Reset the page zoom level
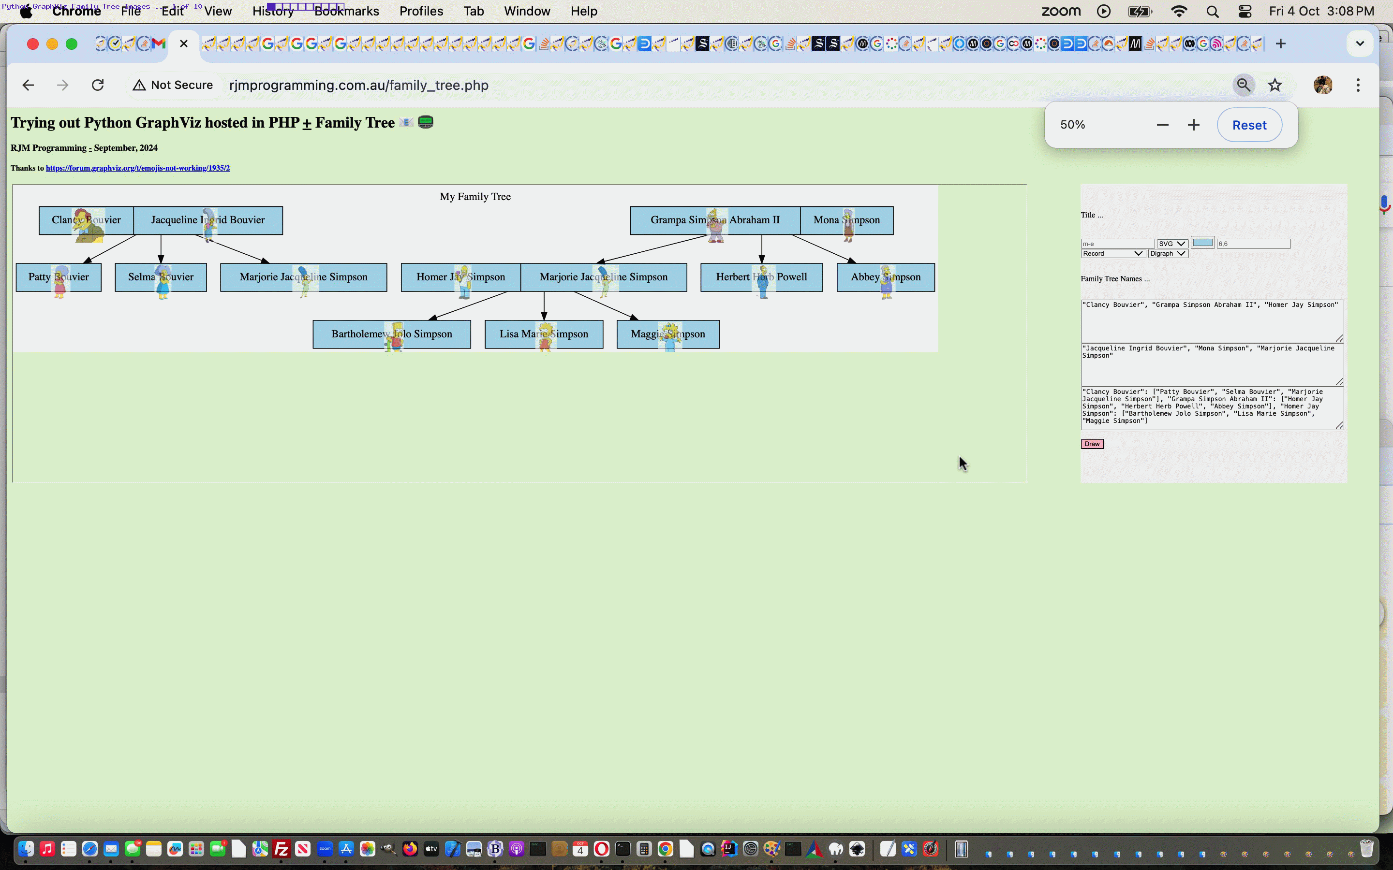Viewport: 1393px width, 870px height. coord(1248,124)
